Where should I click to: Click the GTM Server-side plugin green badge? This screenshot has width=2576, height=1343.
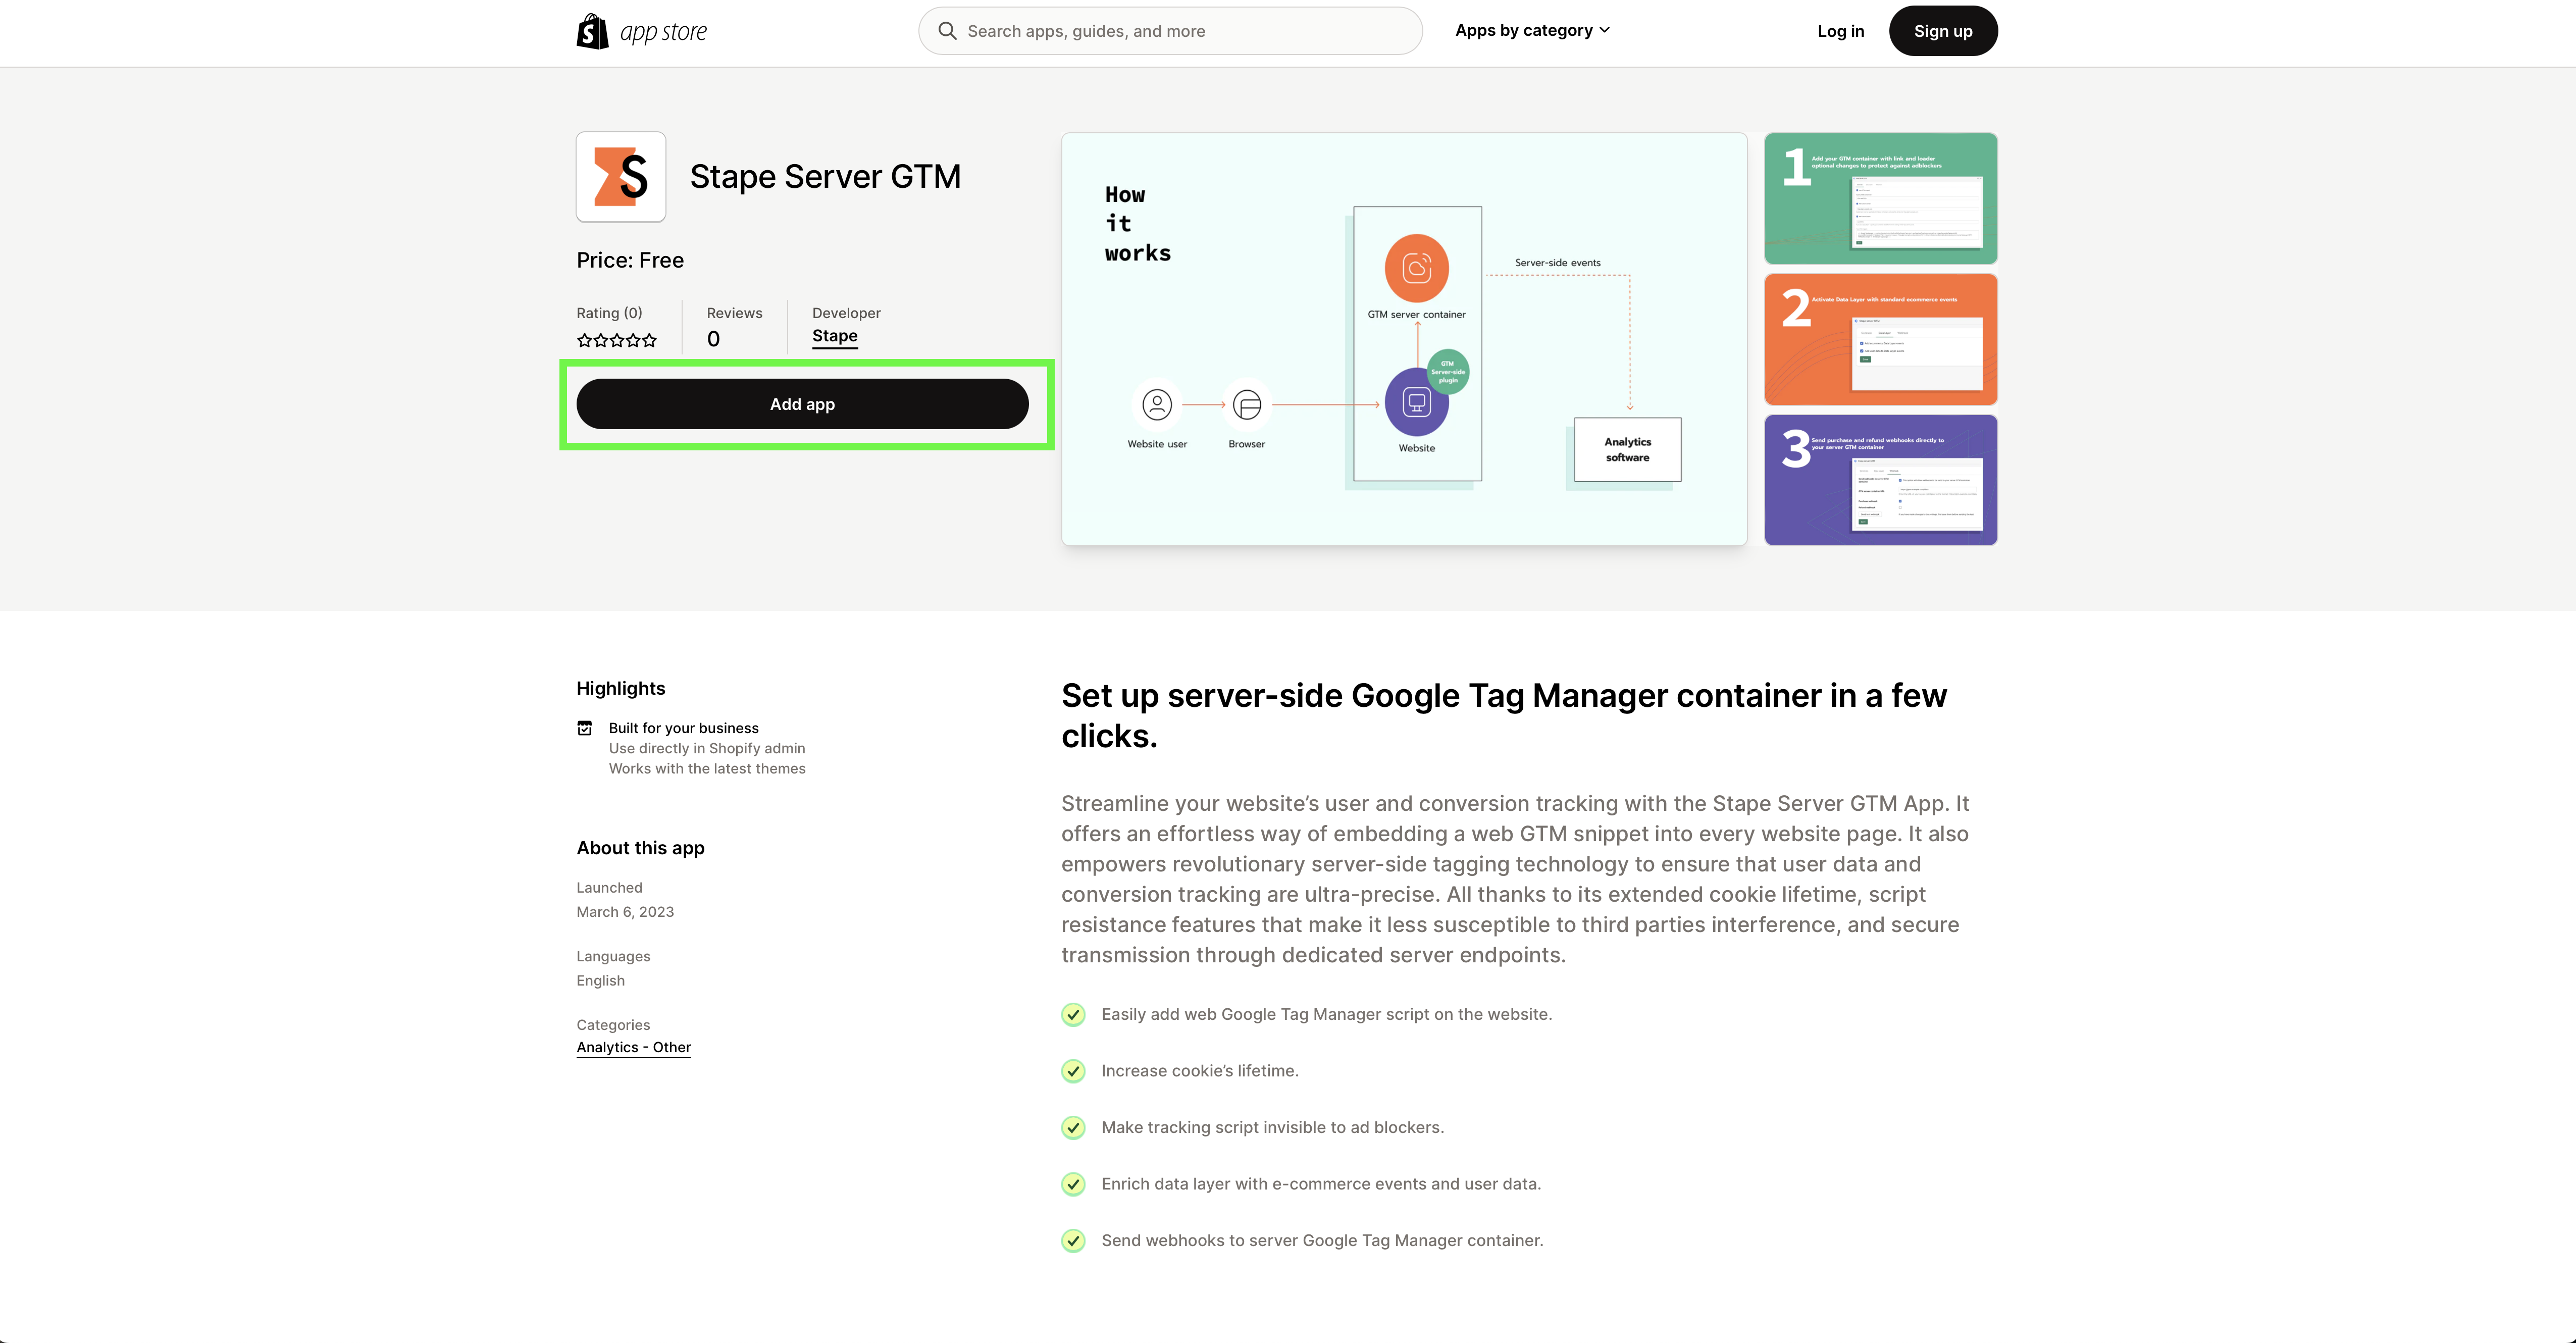(x=1447, y=371)
